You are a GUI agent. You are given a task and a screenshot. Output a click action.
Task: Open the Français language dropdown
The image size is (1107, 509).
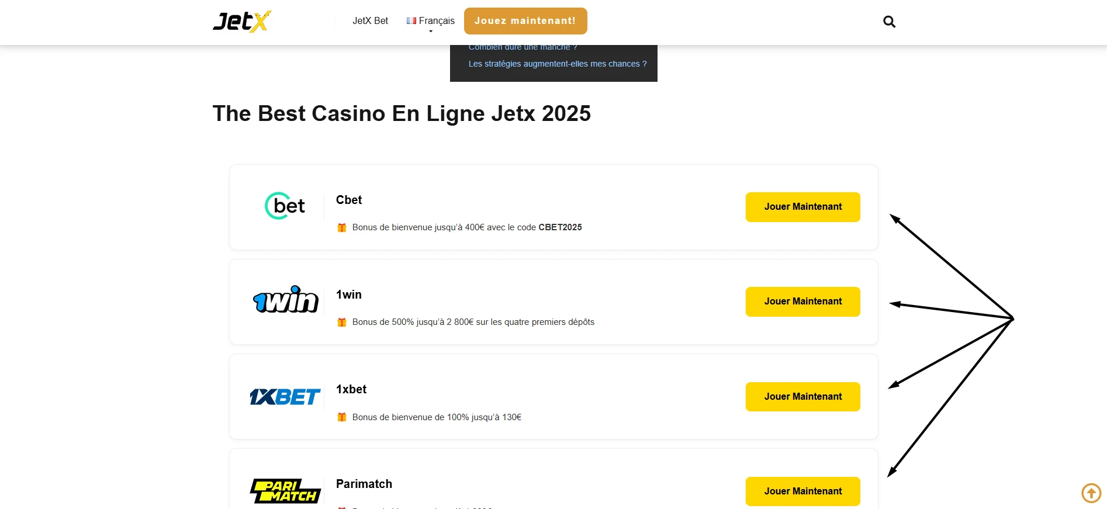(x=437, y=20)
